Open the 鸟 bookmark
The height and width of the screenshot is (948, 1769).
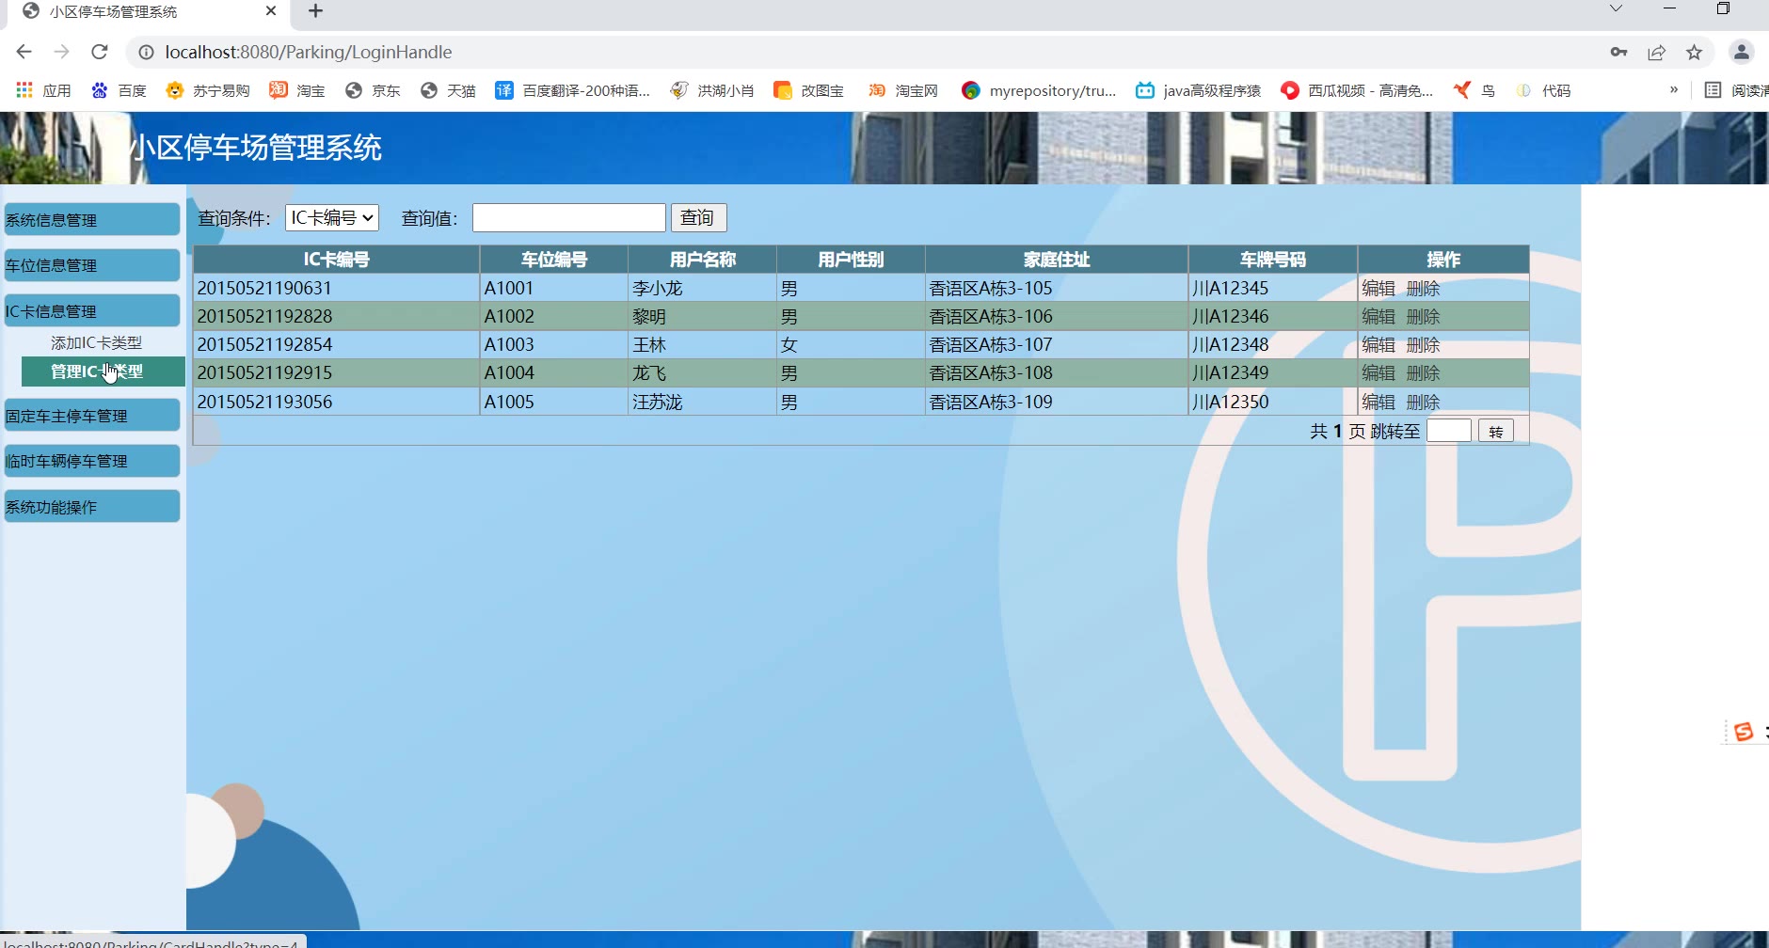point(1474,90)
